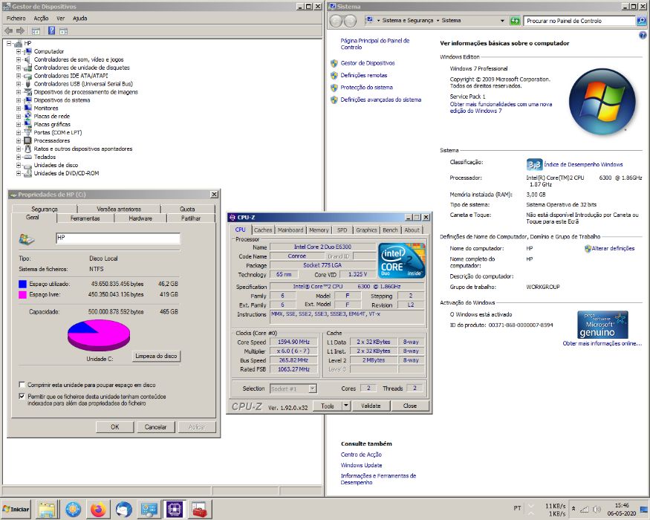Image resolution: width=650 pixels, height=520 pixels.
Task: Click the shield icon beside Definições remotas
Action: [x=334, y=76]
